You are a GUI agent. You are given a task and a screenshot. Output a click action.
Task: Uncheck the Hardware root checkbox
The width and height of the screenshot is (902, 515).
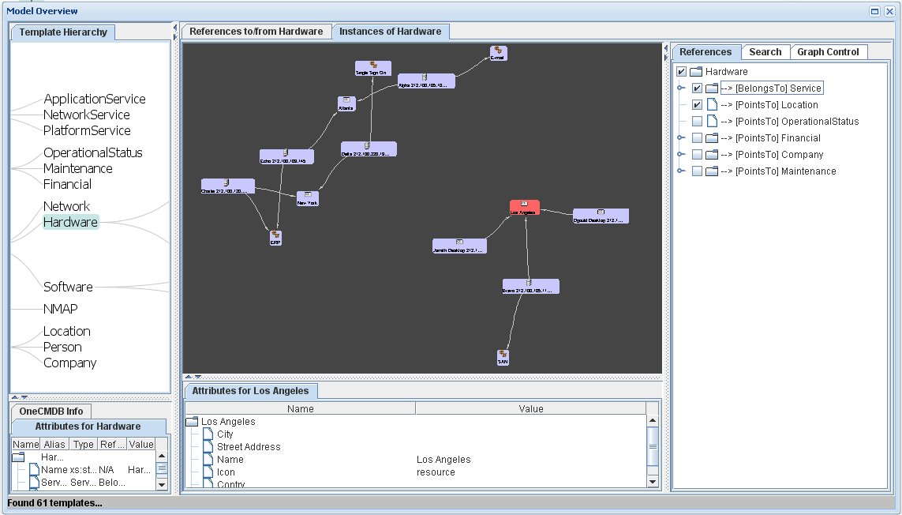click(x=681, y=72)
